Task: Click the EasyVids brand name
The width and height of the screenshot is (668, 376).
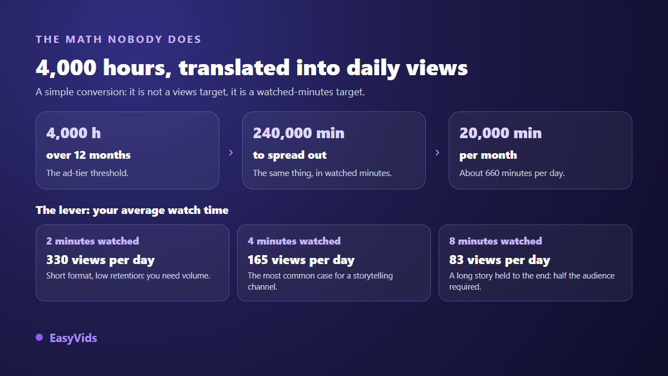Action: tap(73, 338)
